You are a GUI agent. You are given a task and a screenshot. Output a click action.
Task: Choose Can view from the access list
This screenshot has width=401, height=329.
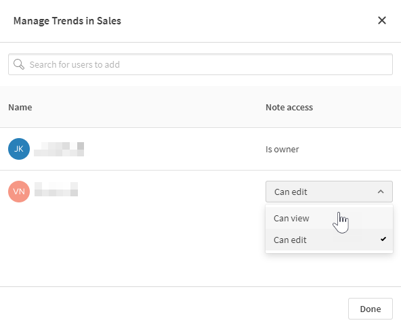tap(329, 218)
